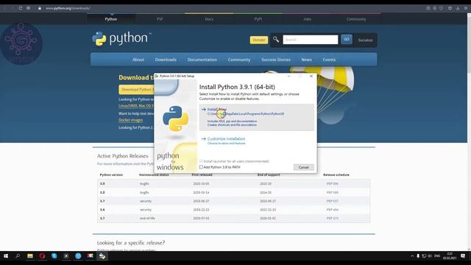Open Windows taskbar search

[x=18, y=256]
